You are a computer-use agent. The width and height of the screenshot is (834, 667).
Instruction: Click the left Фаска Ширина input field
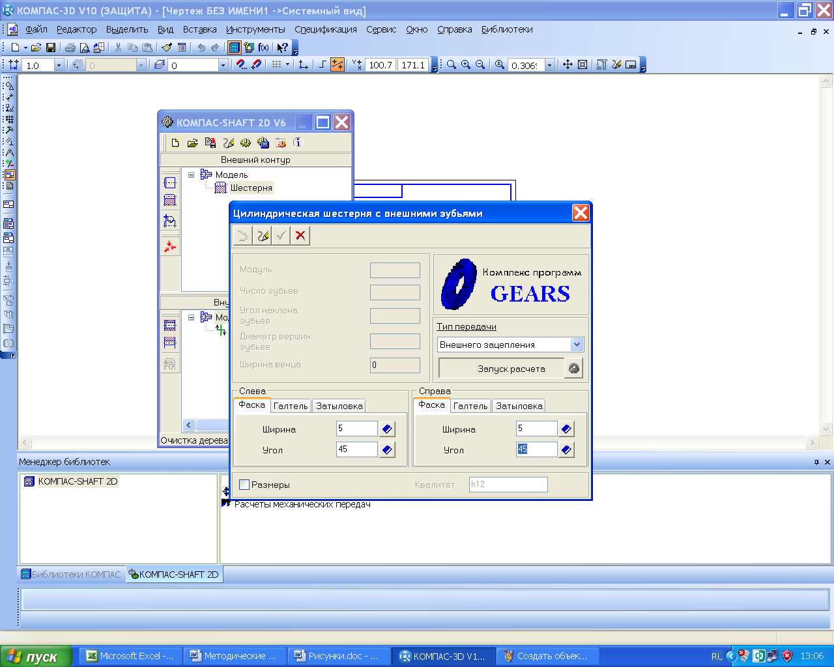pos(357,429)
